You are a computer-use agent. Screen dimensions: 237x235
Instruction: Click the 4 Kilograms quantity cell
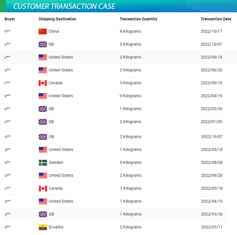(131, 31)
